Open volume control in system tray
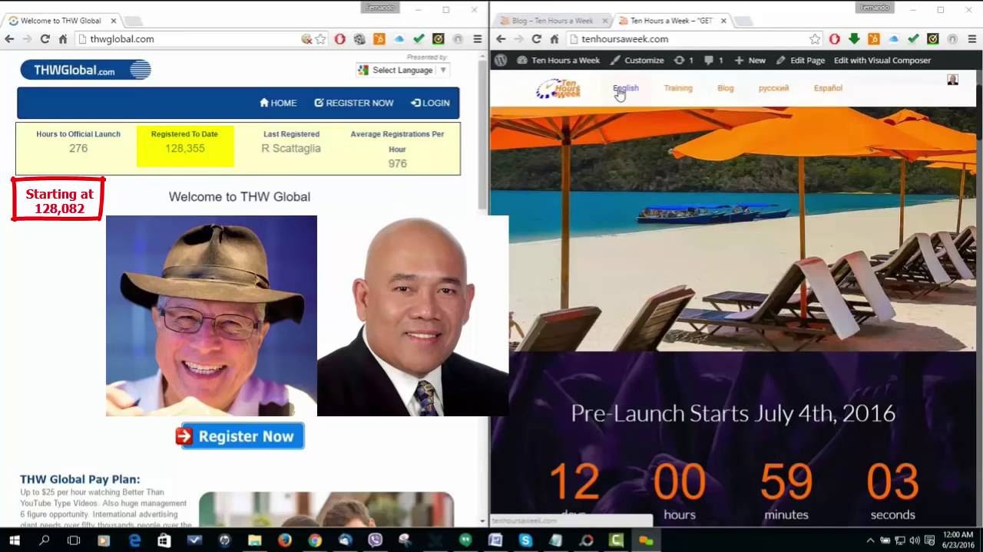This screenshot has height=552, width=983. pos(913,540)
